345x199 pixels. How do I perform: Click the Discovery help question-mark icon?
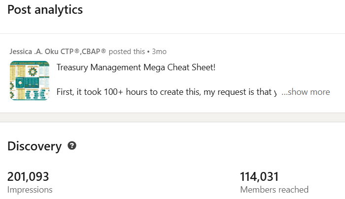point(72,146)
